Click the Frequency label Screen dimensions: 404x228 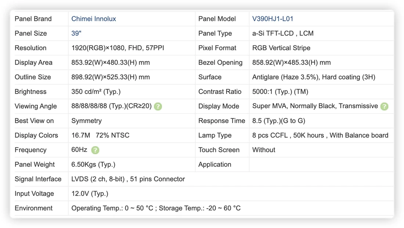(x=30, y=150)
